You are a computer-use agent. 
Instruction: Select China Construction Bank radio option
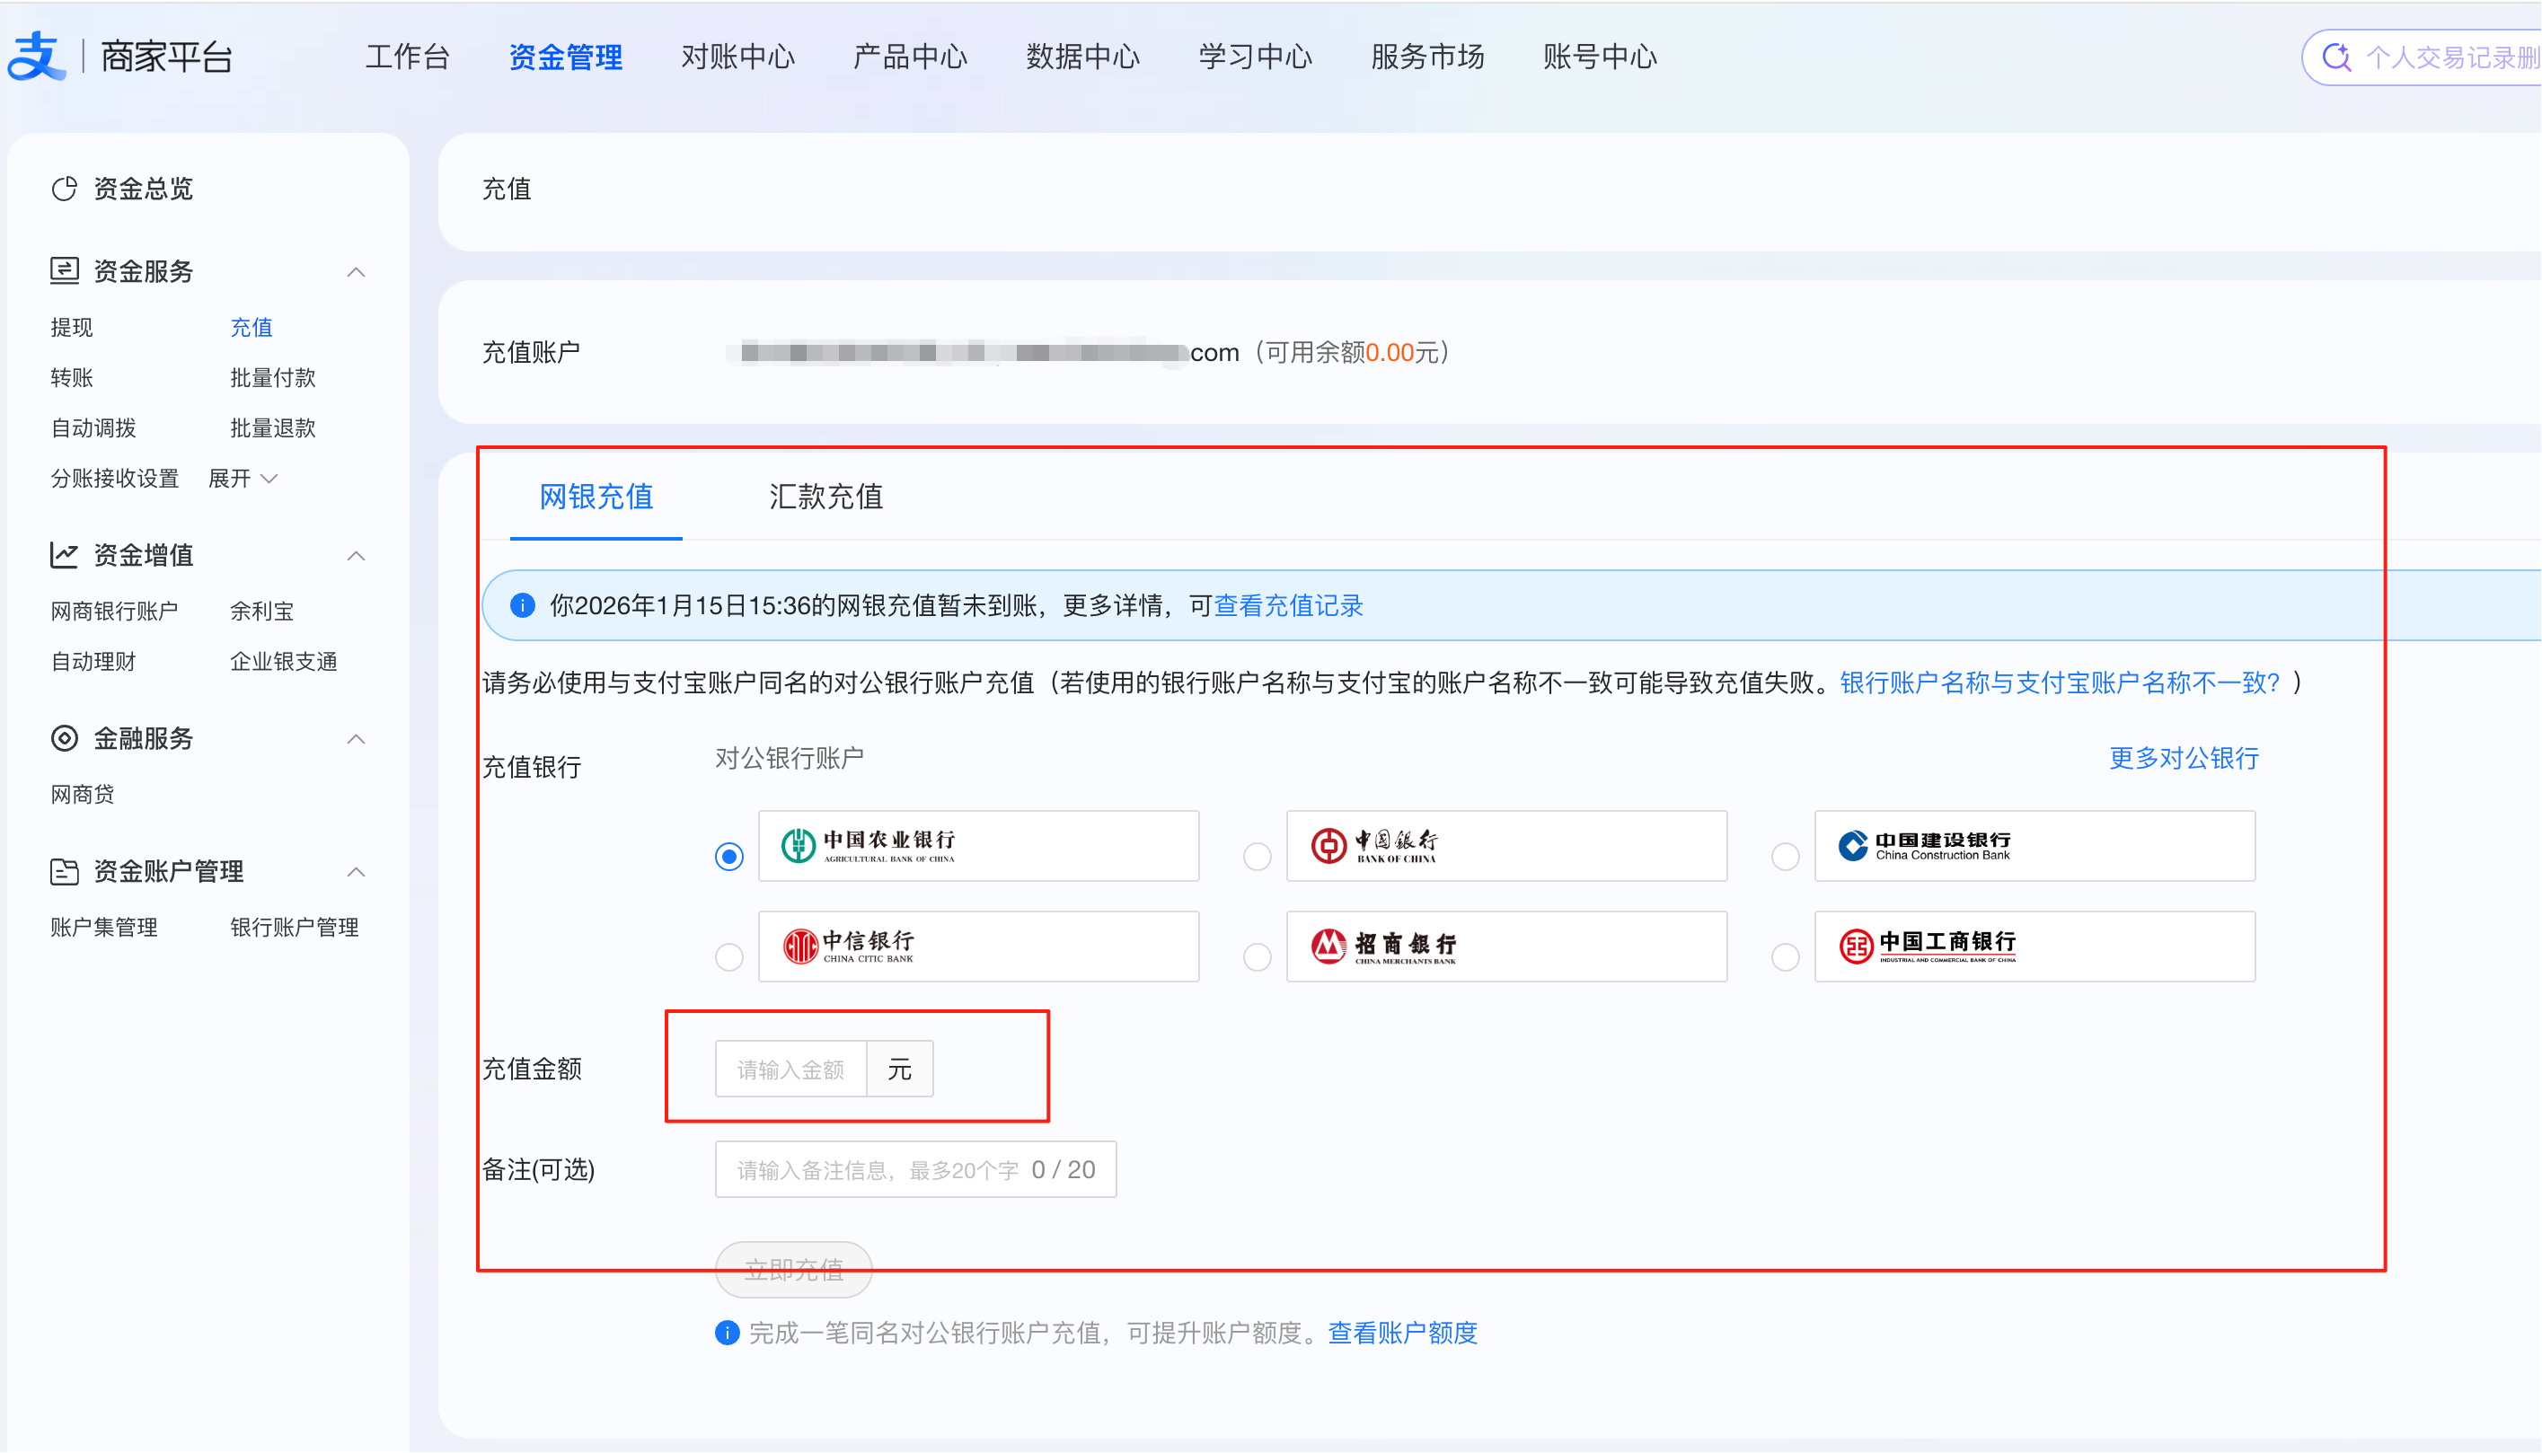click(1785, 856)
